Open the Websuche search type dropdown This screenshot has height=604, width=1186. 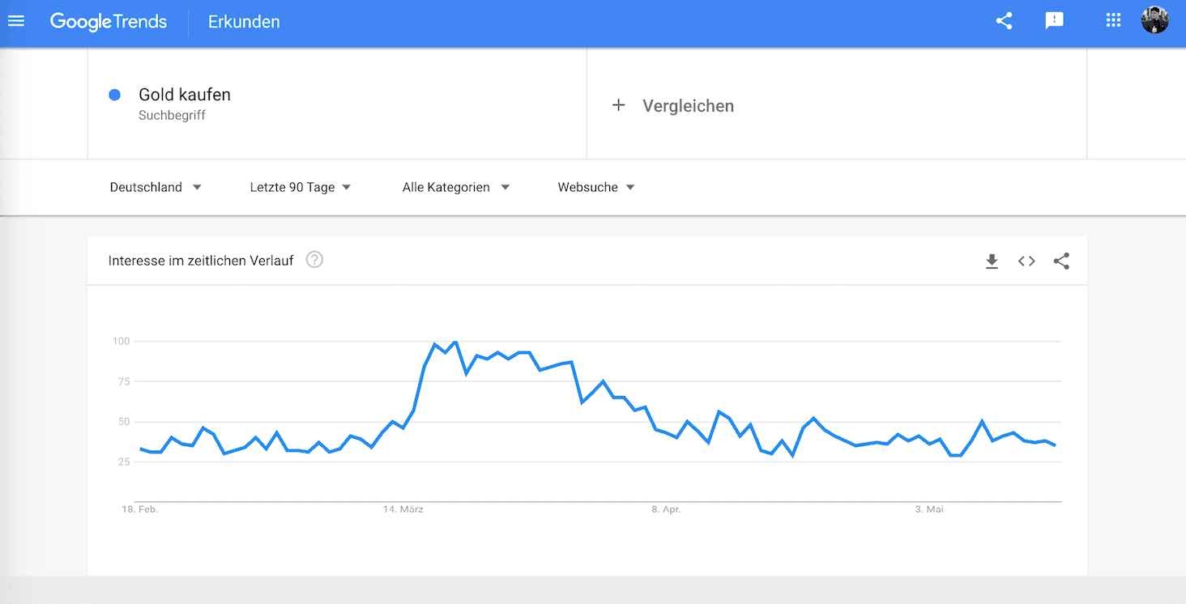[596, 187]
